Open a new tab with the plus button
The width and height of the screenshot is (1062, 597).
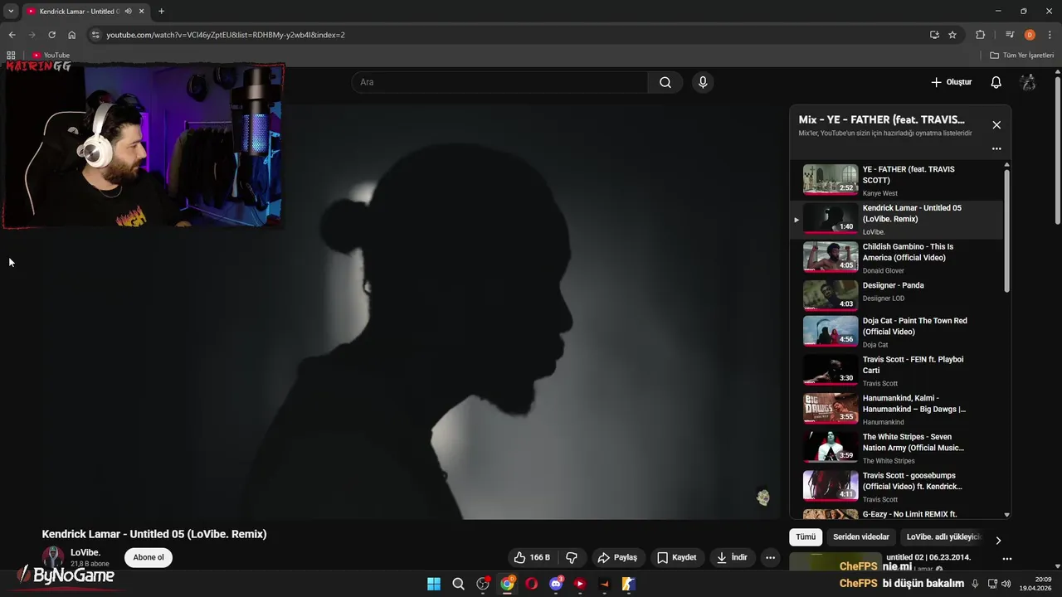161,11
